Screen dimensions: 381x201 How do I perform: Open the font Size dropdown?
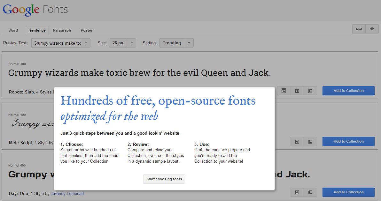click(x=131, y=42)
